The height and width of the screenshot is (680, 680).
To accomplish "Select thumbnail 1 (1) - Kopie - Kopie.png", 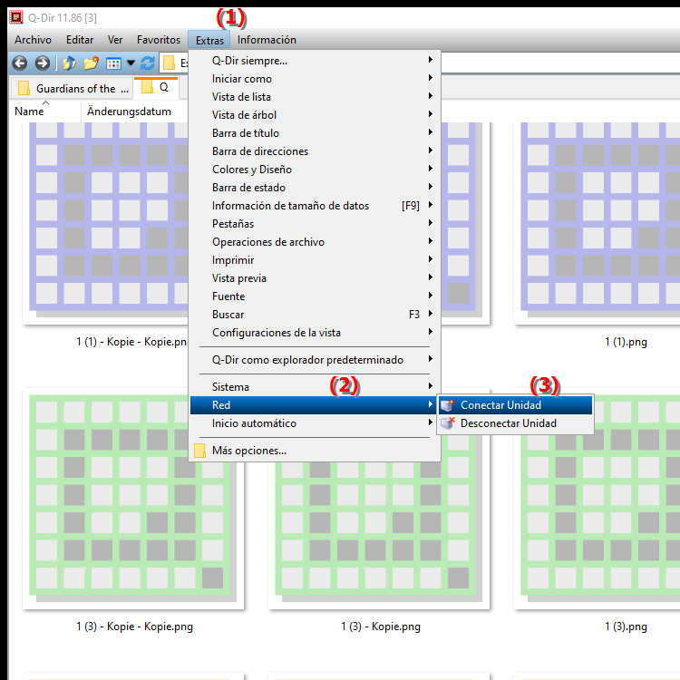I will [x=105, y=221].
